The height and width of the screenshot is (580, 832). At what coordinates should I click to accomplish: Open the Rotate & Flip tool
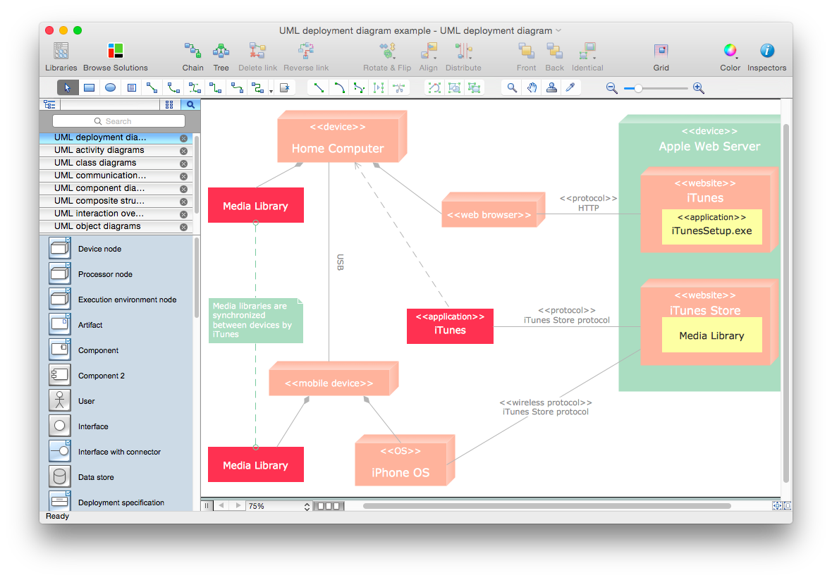tap(387, 56)
